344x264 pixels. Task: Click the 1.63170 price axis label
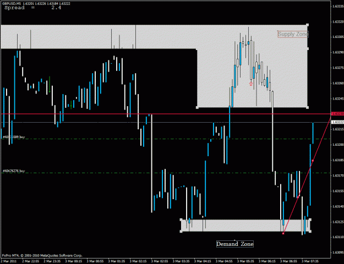(x=338, y=175)
